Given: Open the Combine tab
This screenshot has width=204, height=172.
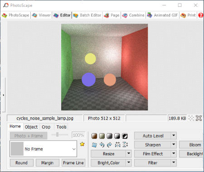Looking at the screenshot, I should (x=133, y=15).
